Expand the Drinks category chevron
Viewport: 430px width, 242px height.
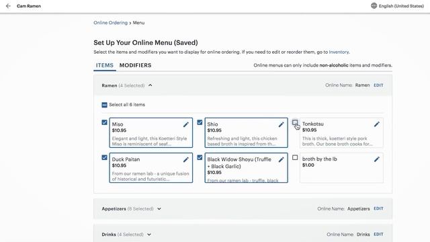tap(149, 235)
